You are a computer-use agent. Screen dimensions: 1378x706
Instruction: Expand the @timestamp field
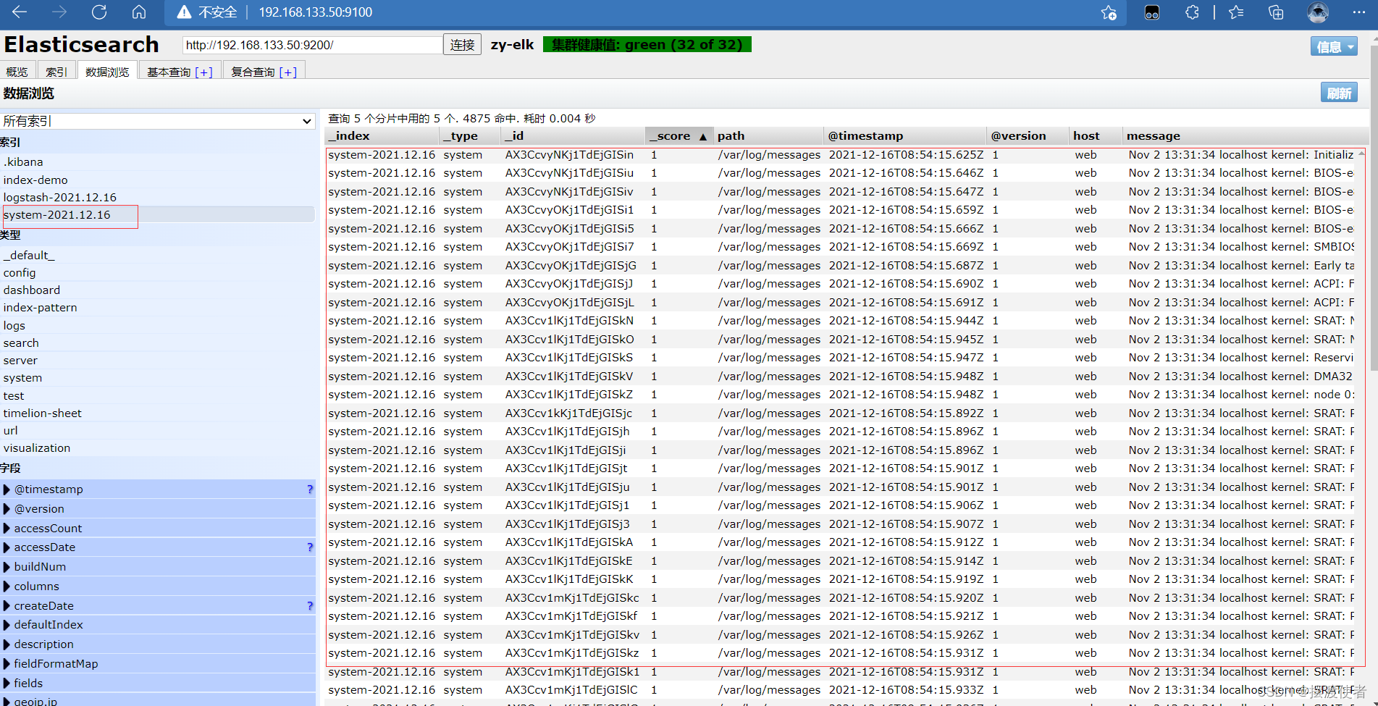[x=7, y=489]
